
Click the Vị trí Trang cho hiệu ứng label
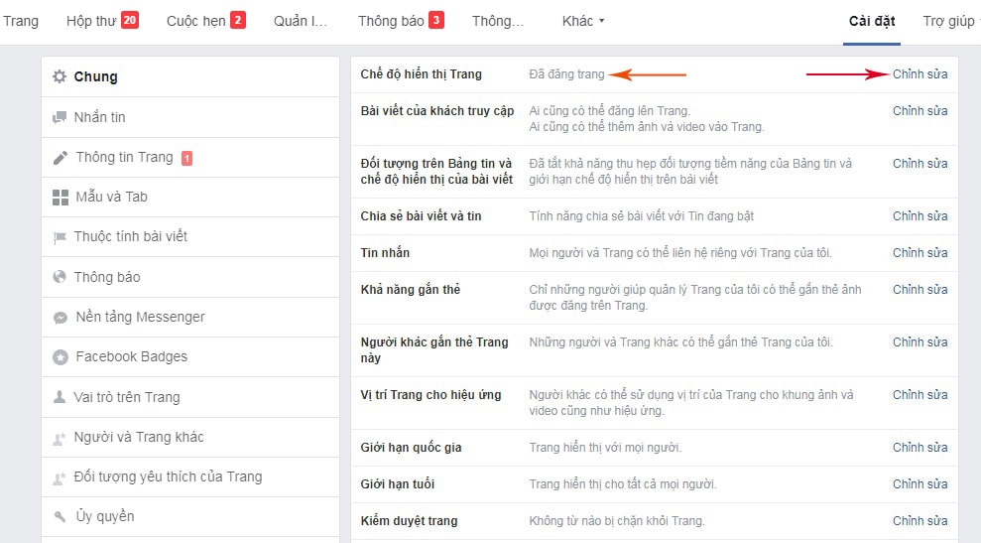pos(431,395)
